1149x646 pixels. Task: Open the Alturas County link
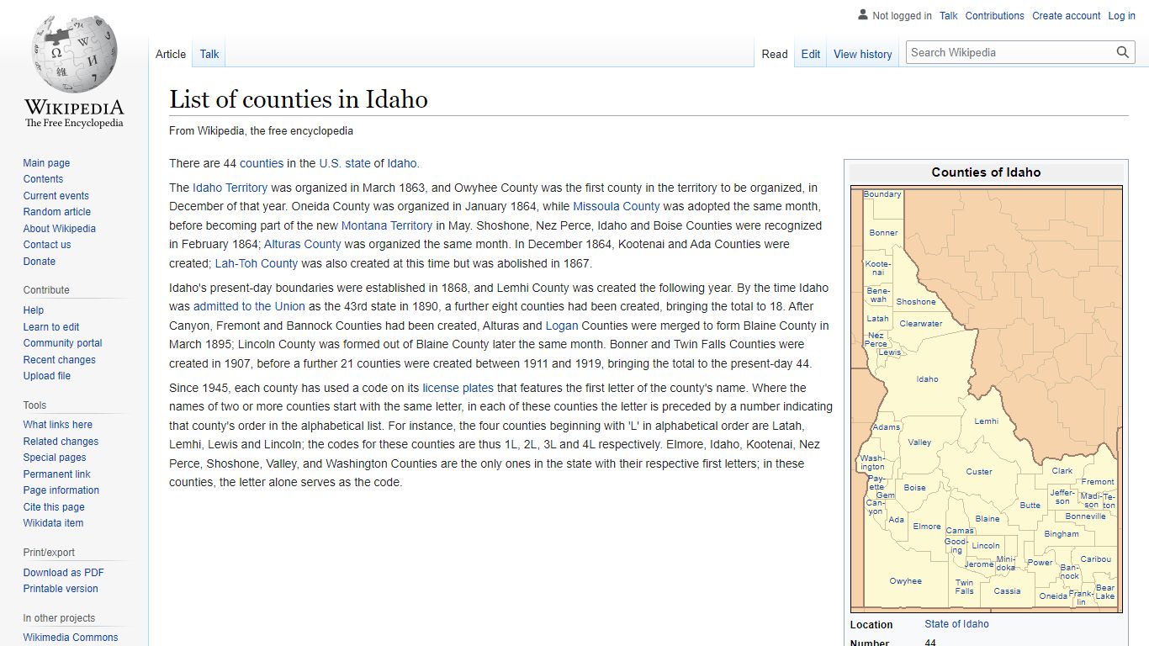[303, 244]
